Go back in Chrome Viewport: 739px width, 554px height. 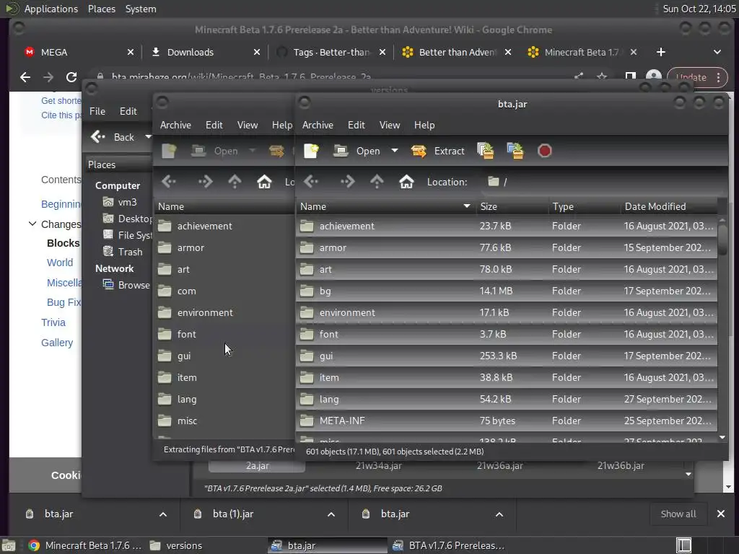coord(25,77)
